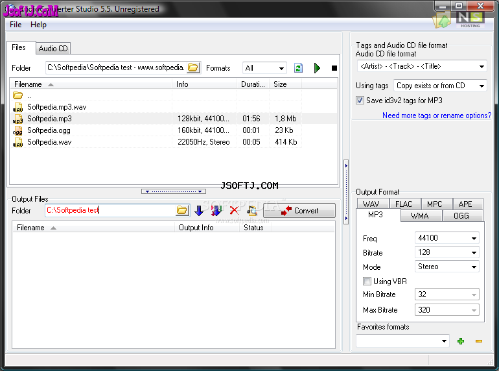Browse for output folder icon
Image resolution: width=499 pixels, height=371 pixels.
click(x=182, y=210)
